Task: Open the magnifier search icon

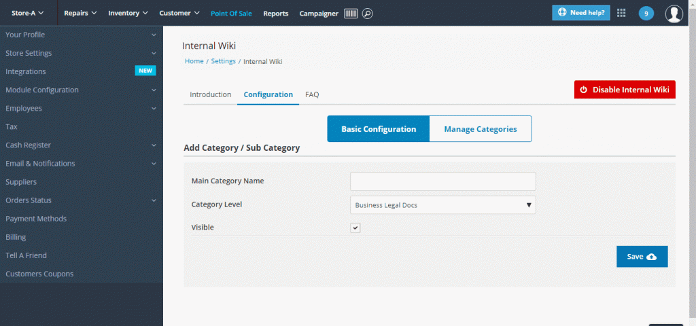Action: coord(367,14)
